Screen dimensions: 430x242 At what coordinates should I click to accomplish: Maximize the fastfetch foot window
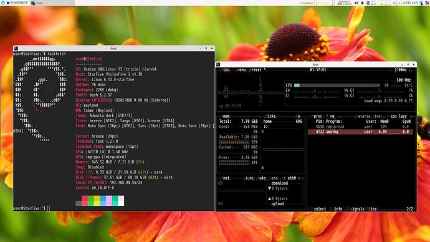click(x=206, y=48)
